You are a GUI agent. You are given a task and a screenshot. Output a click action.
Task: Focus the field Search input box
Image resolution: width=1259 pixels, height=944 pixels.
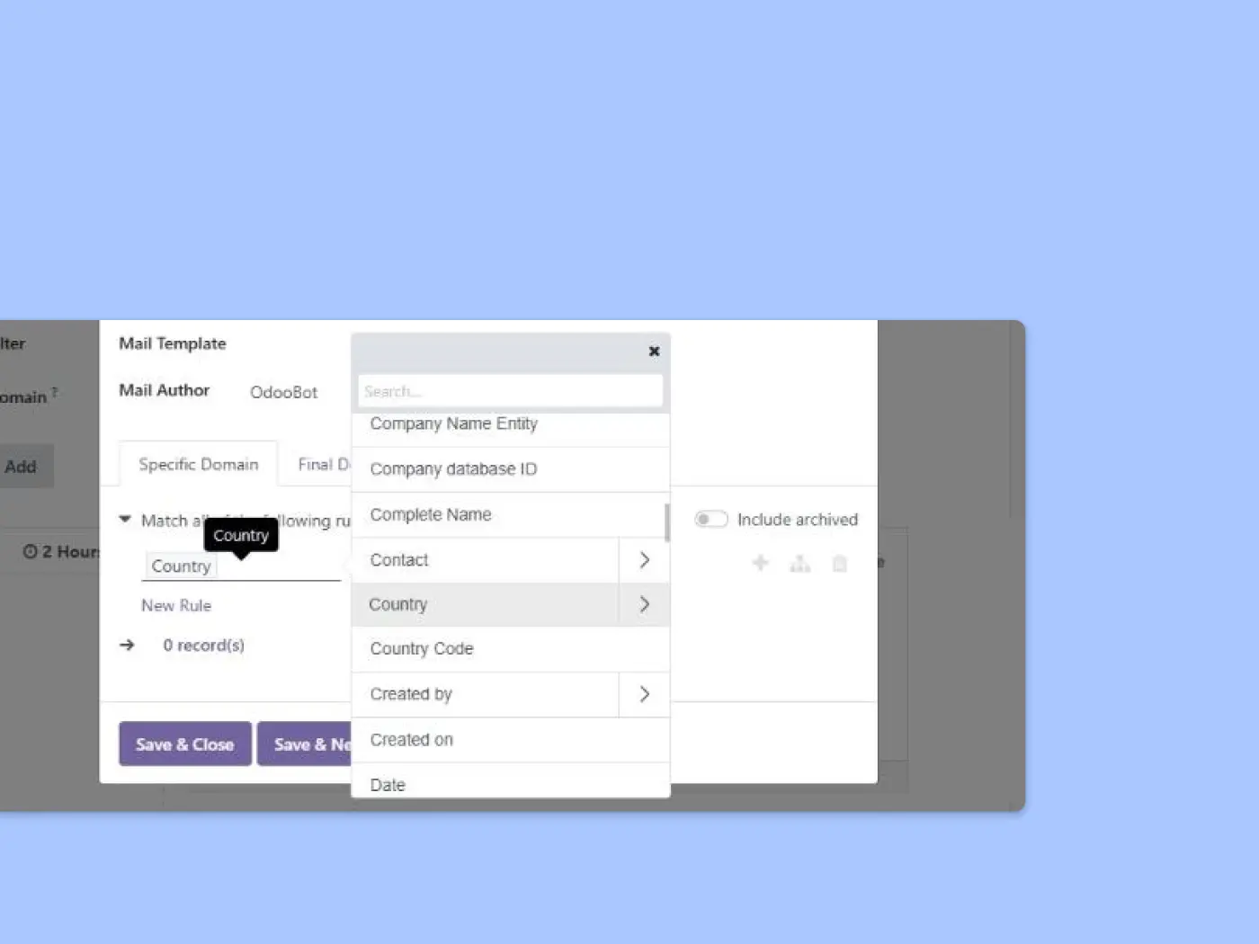tap(510, 391)
